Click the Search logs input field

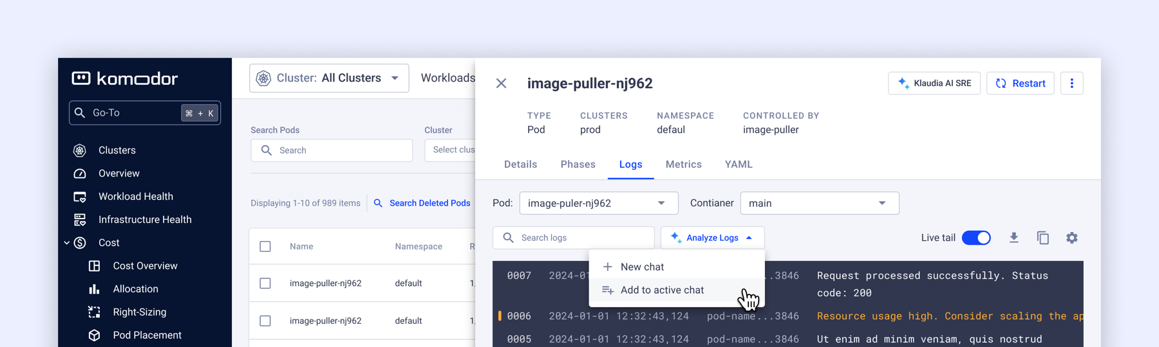[574, 238]
